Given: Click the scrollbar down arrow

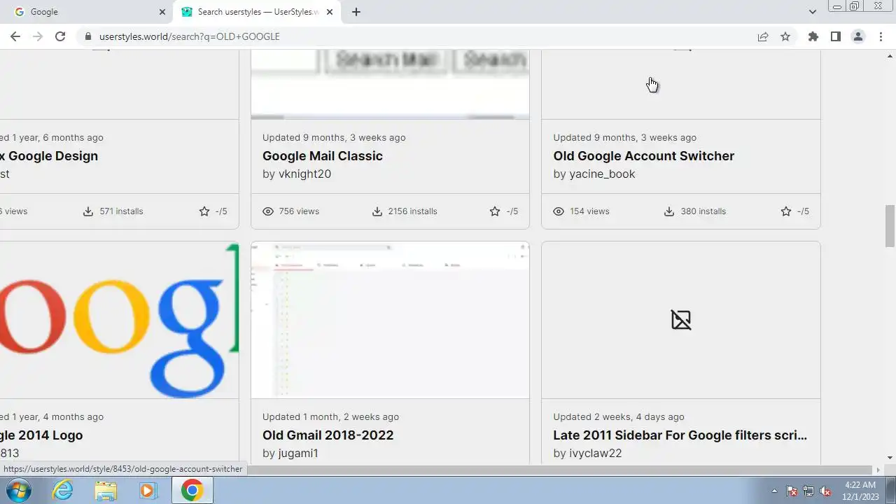Looking at the screenshot, I should 890,458.
